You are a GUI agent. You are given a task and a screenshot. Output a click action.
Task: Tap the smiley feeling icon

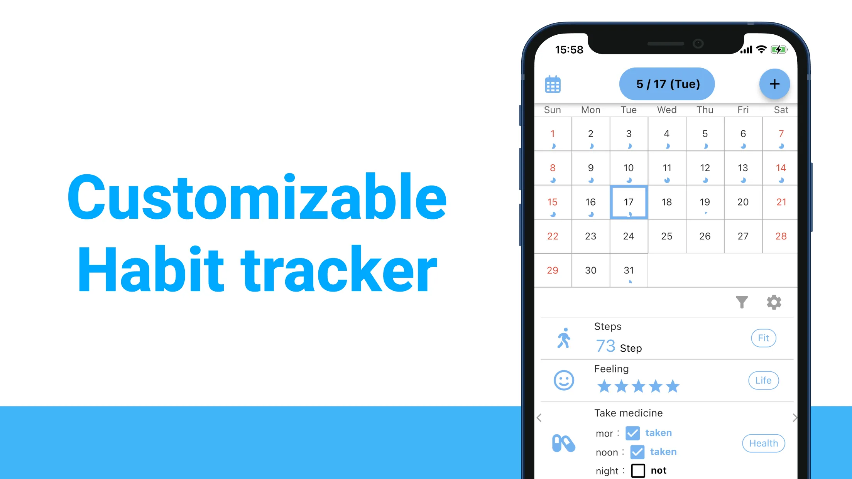coord(564,381)
